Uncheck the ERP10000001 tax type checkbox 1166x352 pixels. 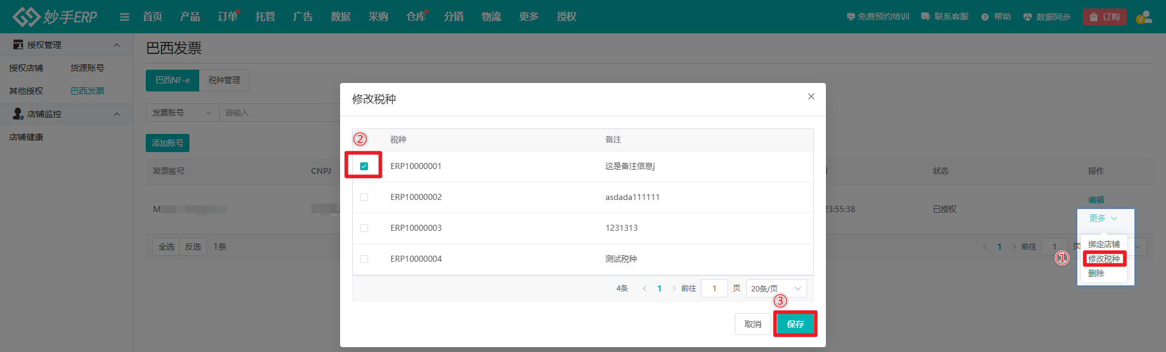tap(364, 166)
